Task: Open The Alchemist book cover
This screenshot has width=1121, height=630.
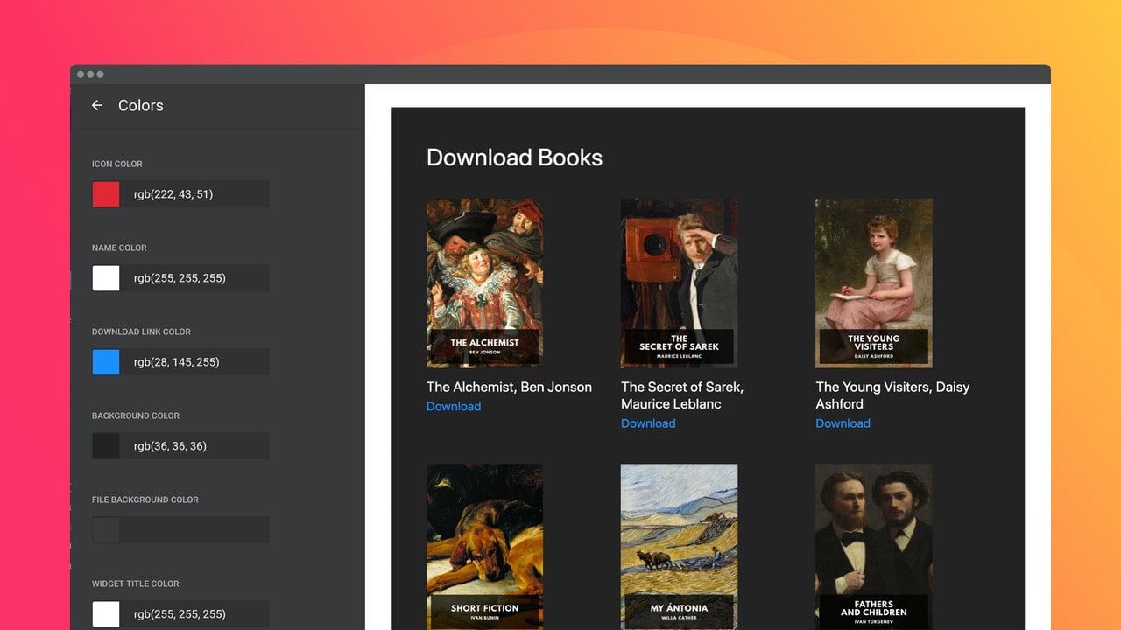Action: (484, 283)
